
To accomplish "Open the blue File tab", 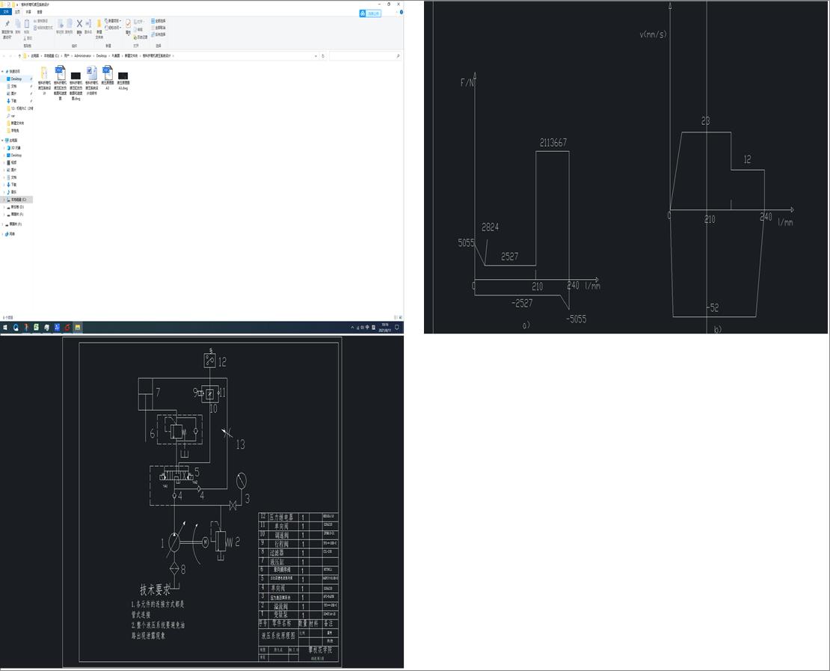I will [x=7, y=12].
